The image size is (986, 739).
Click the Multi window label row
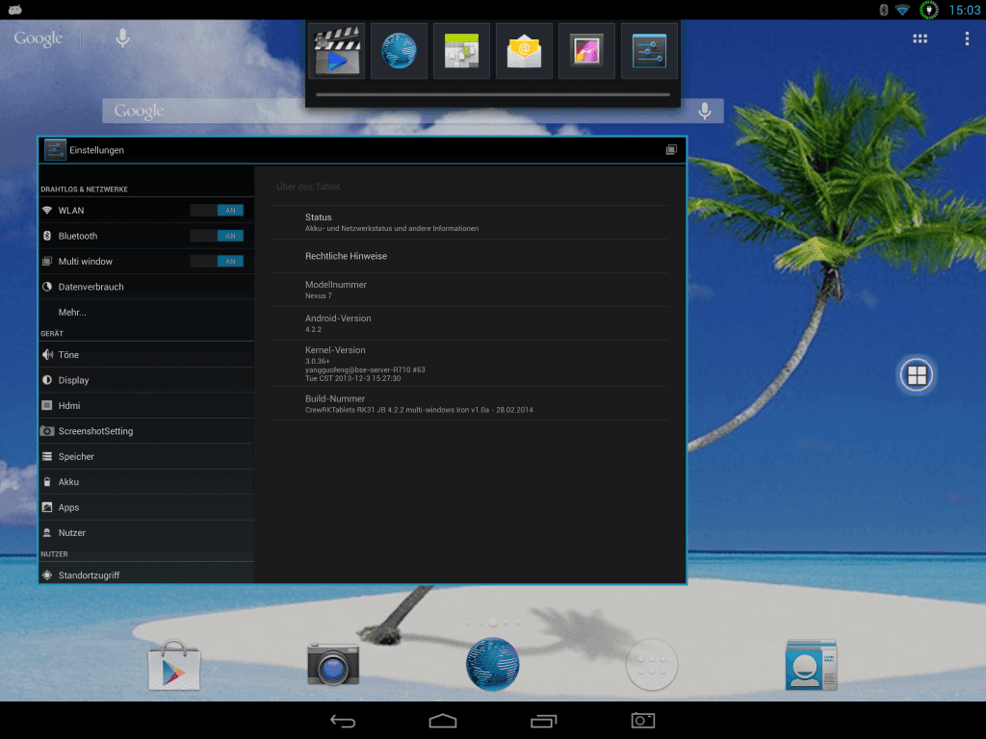click(146, 261)
